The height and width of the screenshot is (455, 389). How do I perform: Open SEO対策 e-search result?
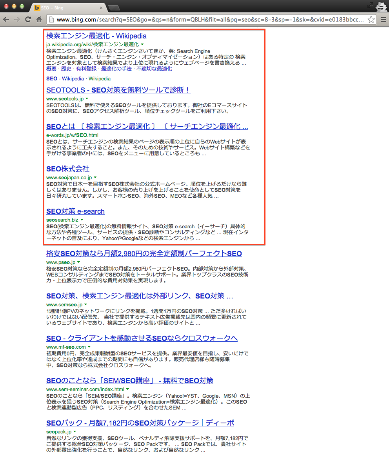pyautogui.click(x=75, y=211)
